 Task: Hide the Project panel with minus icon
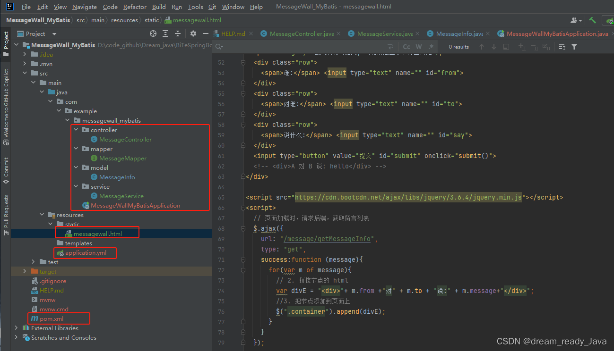coord(205,33)
